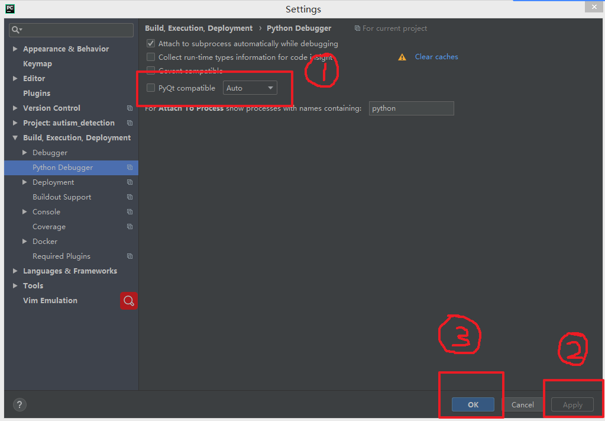
Task: Click the Clear caches link
Action: pyautogui.click(x=436, y=56)
